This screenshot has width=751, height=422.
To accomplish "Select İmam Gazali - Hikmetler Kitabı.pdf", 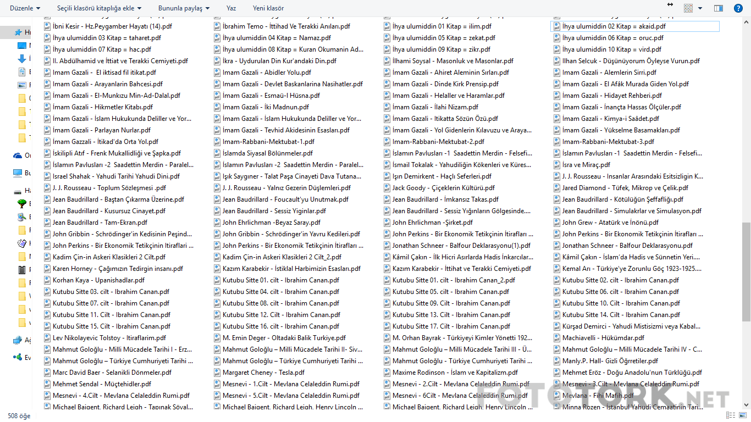I will click(x=98, y=107).
